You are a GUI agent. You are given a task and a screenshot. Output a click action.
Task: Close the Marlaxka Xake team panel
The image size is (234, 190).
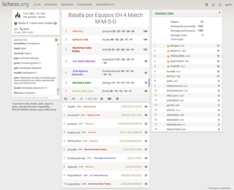coord(220,13)
